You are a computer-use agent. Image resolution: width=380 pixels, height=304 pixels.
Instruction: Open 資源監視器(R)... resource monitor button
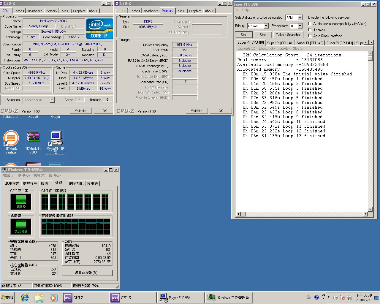click(x=87, y=273)
